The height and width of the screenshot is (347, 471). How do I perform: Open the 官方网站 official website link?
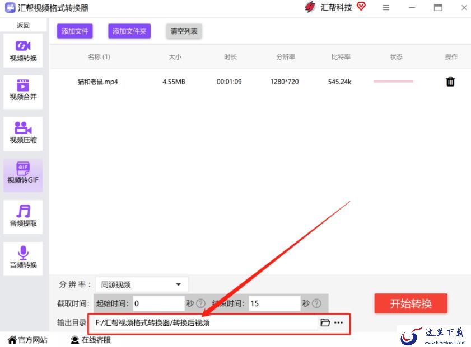click(27, 340)
